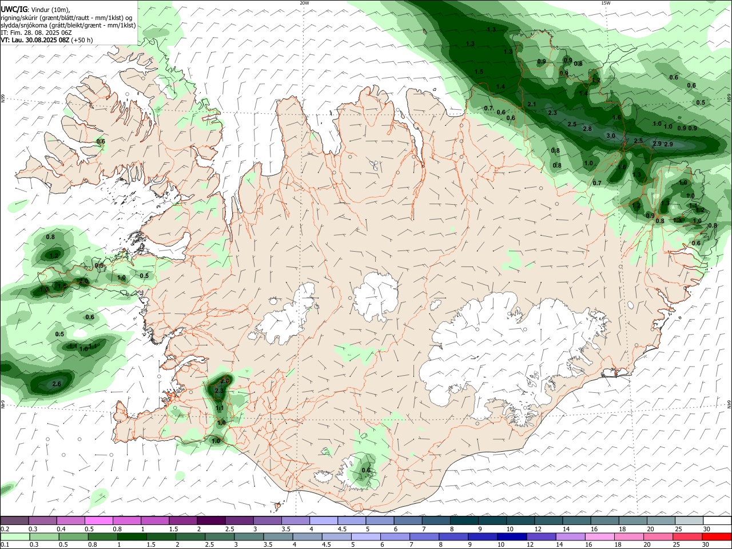
Task: Click the 2.0 value on Snæfellsnes peninsula
Action: pyautogui.click(x=83, y=281)
